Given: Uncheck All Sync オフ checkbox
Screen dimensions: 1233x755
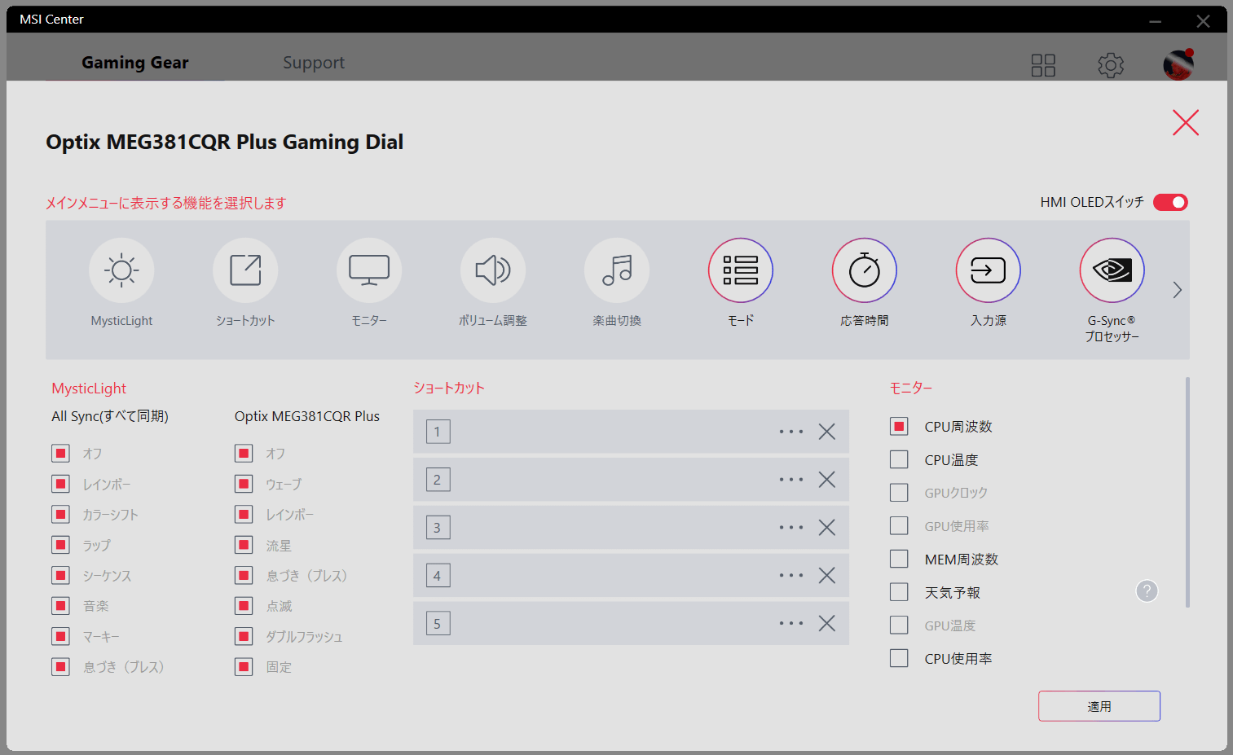Looking at the screenshot, I should click(60, 453).
